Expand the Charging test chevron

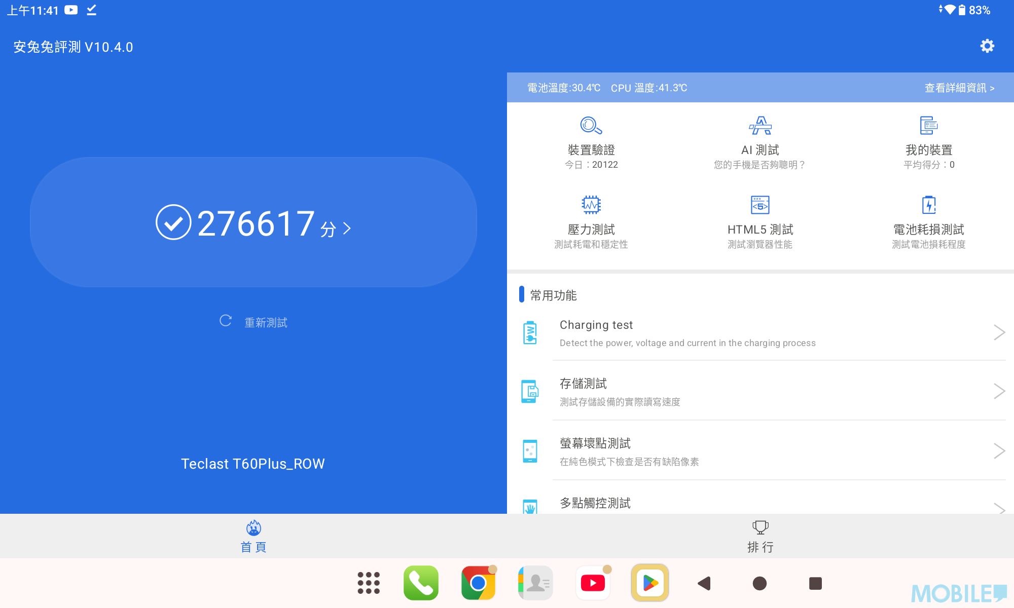coord(999,332)
